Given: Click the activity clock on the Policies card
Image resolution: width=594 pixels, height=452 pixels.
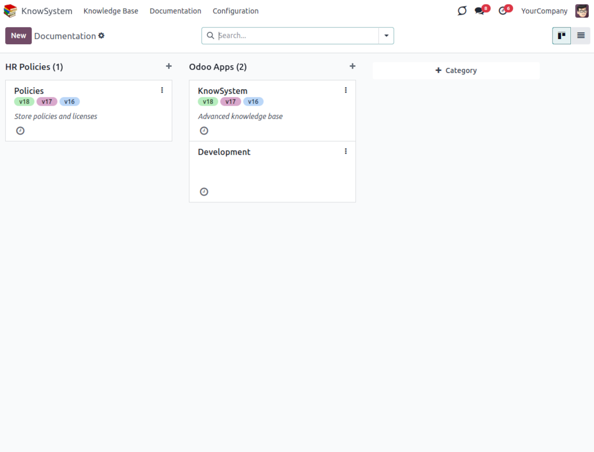Looking at the screenshot, I should point(21,131).
